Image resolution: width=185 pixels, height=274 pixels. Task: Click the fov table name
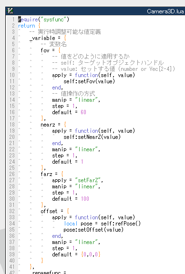click(45, 50)
